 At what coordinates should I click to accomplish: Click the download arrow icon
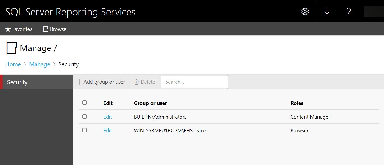click(x=327, y=11)
